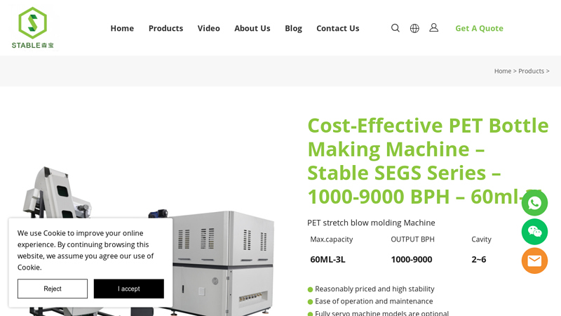Click 'PET stretch blow molding Machine' text
This screenshot has height=316, width=561.
point(371,223)
